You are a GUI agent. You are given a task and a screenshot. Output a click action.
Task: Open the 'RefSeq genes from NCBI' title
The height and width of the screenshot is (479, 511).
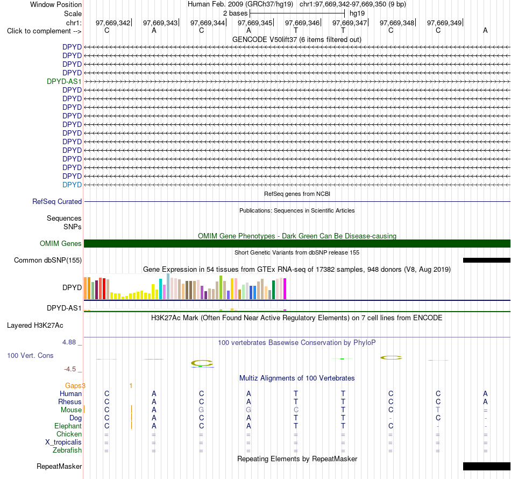pos(297,194)
